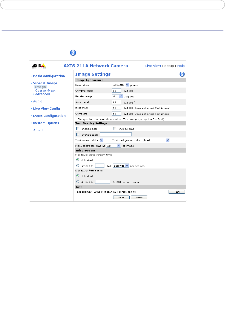Select Limited to seconds per session radio

coord(78,166)
